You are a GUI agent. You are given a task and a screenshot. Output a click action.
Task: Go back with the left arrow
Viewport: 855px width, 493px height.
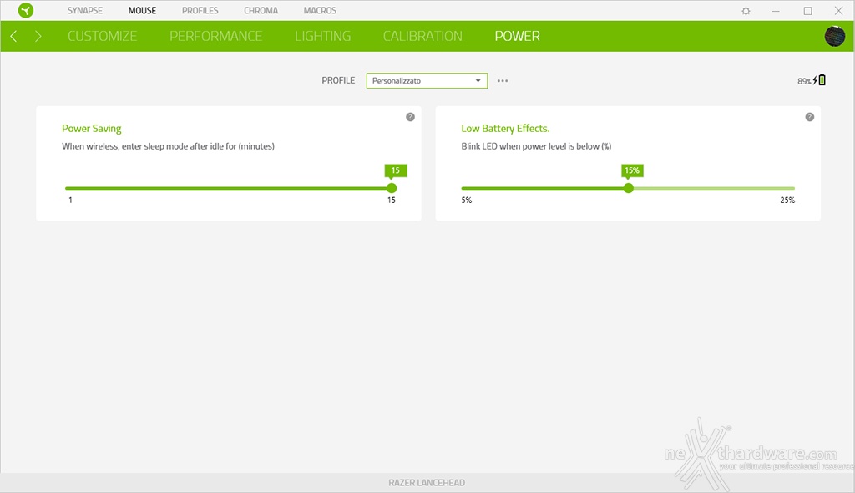click(x=13, y=37)
